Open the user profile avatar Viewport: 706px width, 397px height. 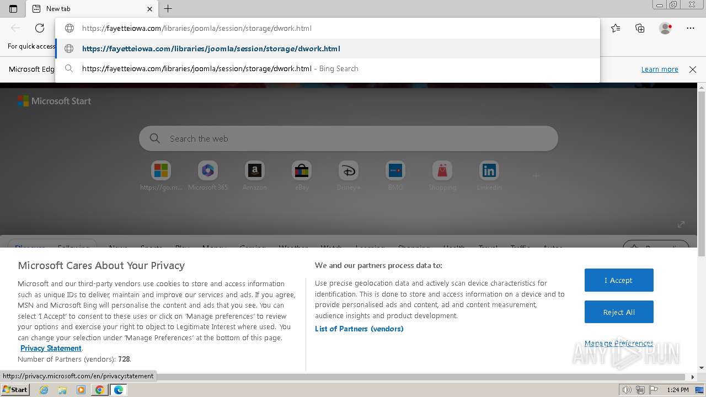(665, 28)
